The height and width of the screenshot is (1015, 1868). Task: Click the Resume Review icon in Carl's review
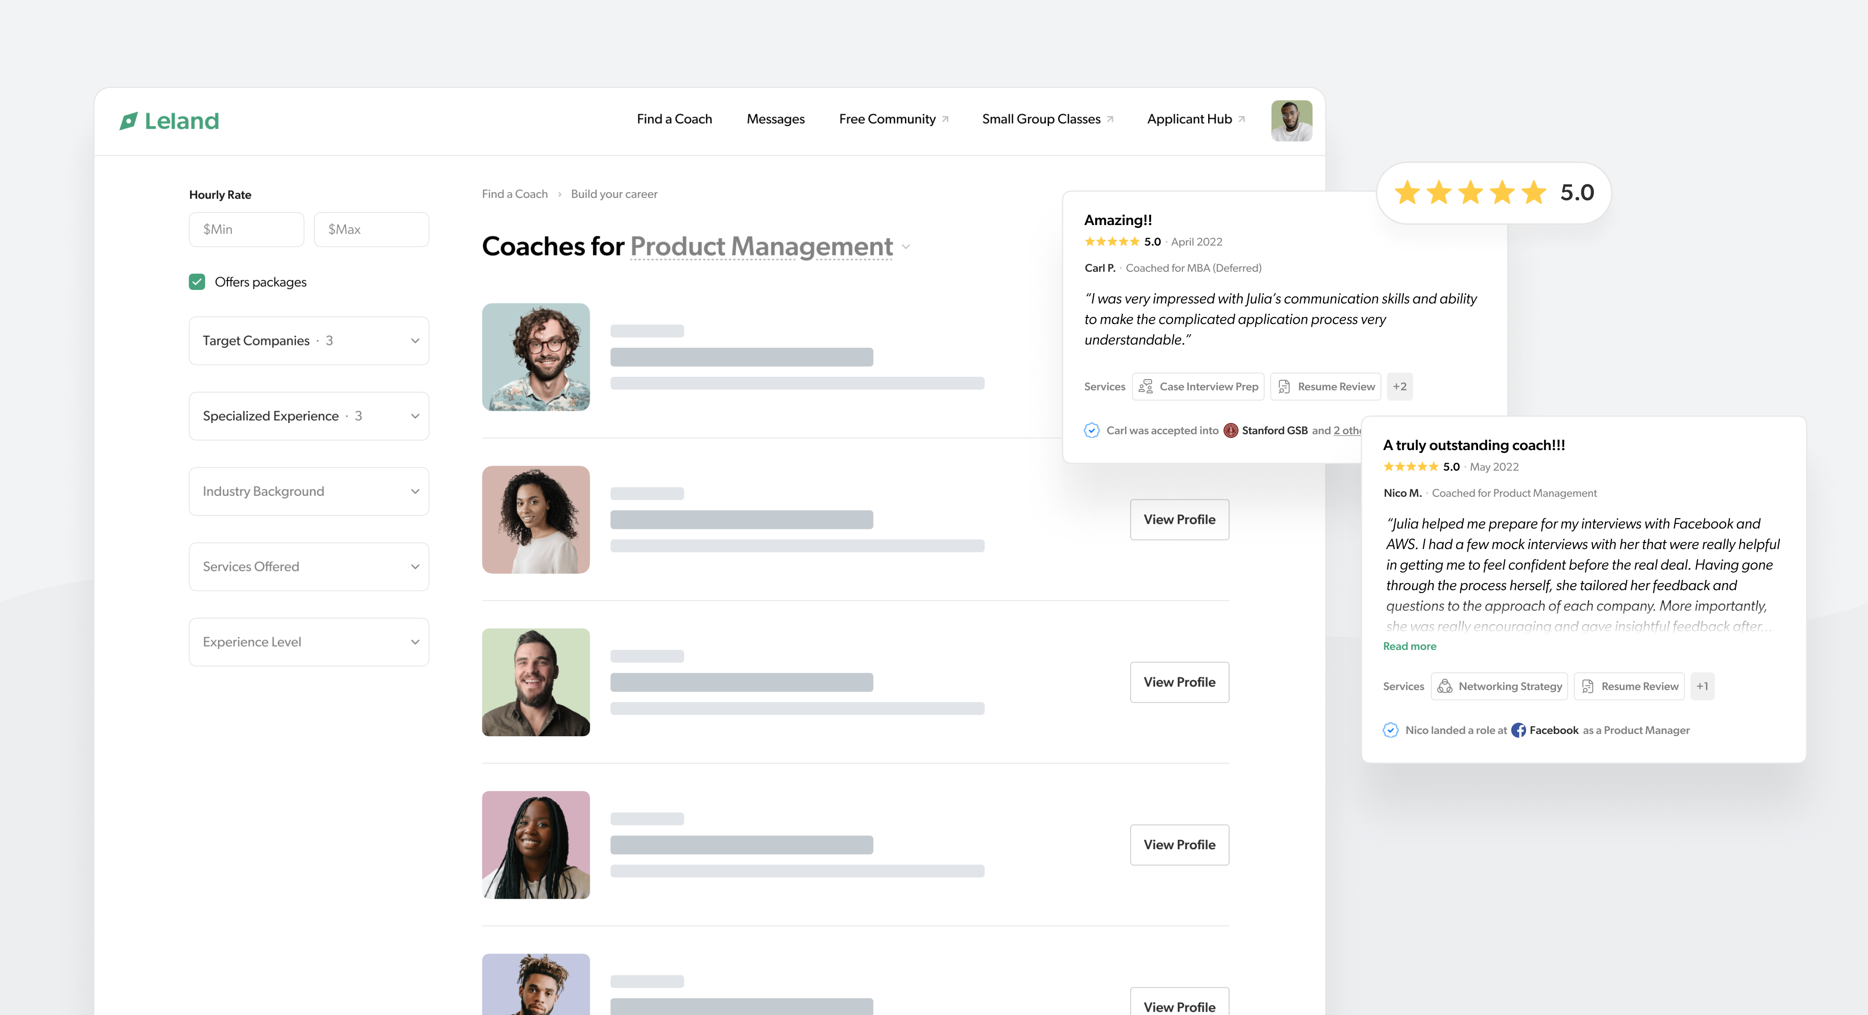click(x=1284, y=387)
